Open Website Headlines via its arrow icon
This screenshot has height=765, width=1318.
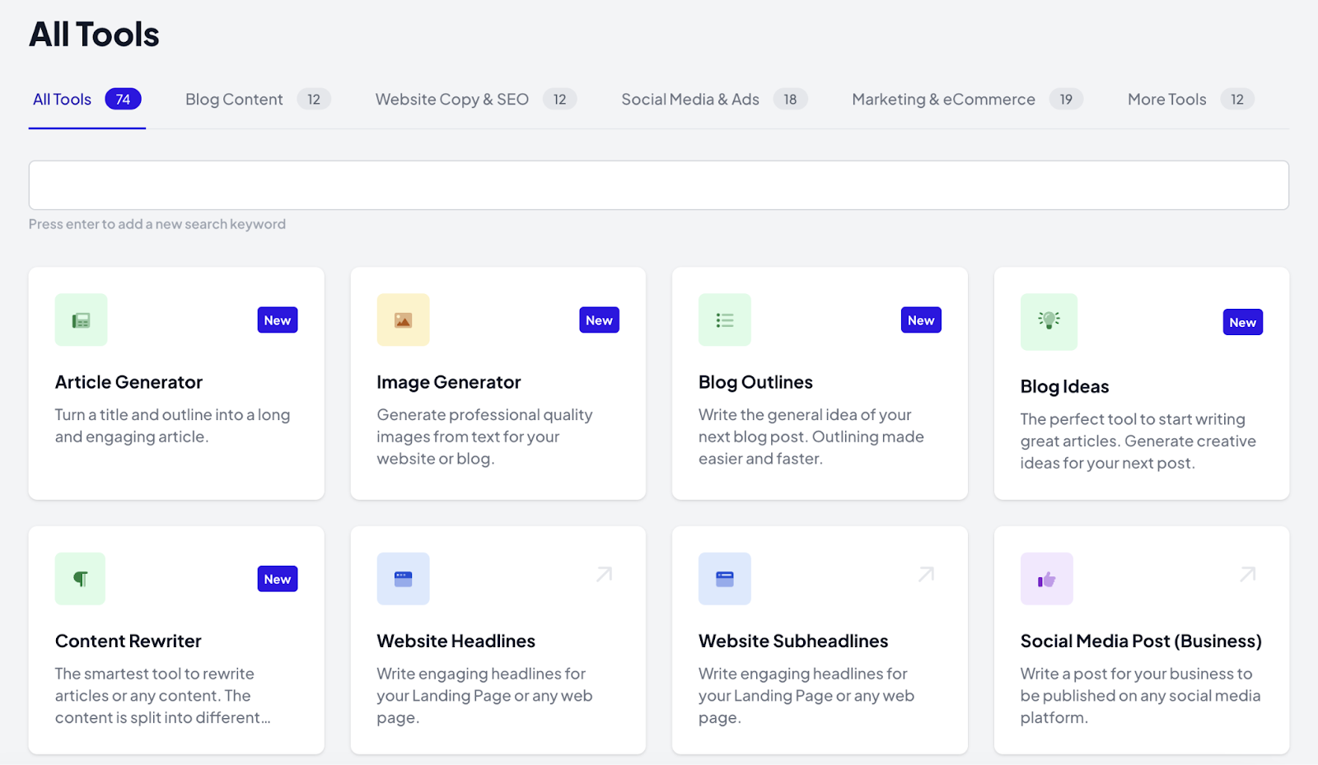click(x=604, y=574)
